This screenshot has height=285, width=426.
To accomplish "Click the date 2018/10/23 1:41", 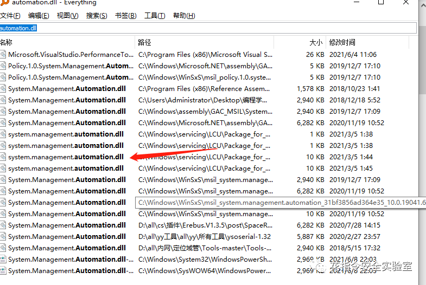I will pyautogui.click(x=354, y=89).
